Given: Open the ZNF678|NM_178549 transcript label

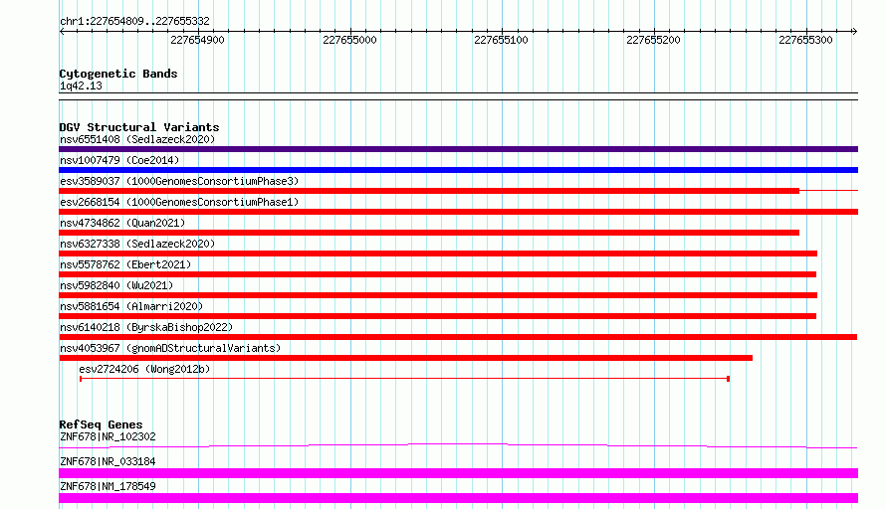Looking at the screenshot, I should (108, 486).
